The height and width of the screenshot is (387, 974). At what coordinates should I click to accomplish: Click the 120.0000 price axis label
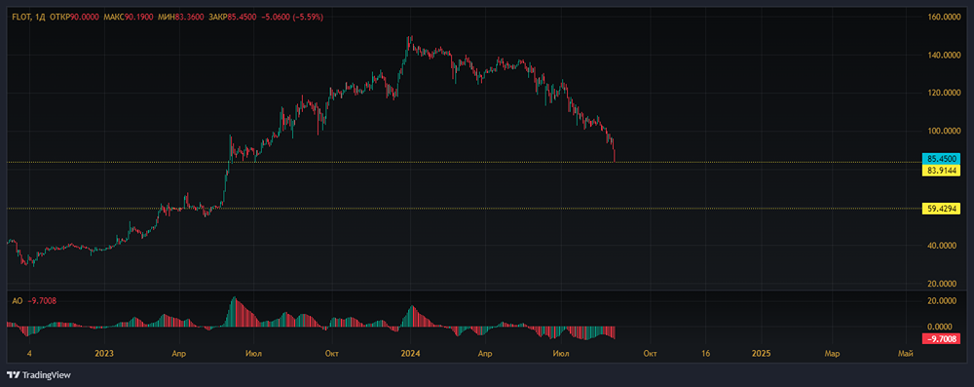[944, 92]
